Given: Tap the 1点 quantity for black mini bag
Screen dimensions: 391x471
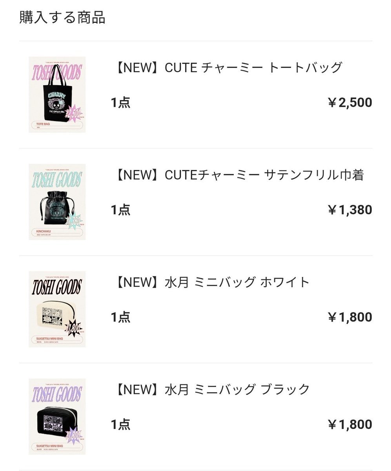Looking at the screenshot, I should tap(120, 425).
